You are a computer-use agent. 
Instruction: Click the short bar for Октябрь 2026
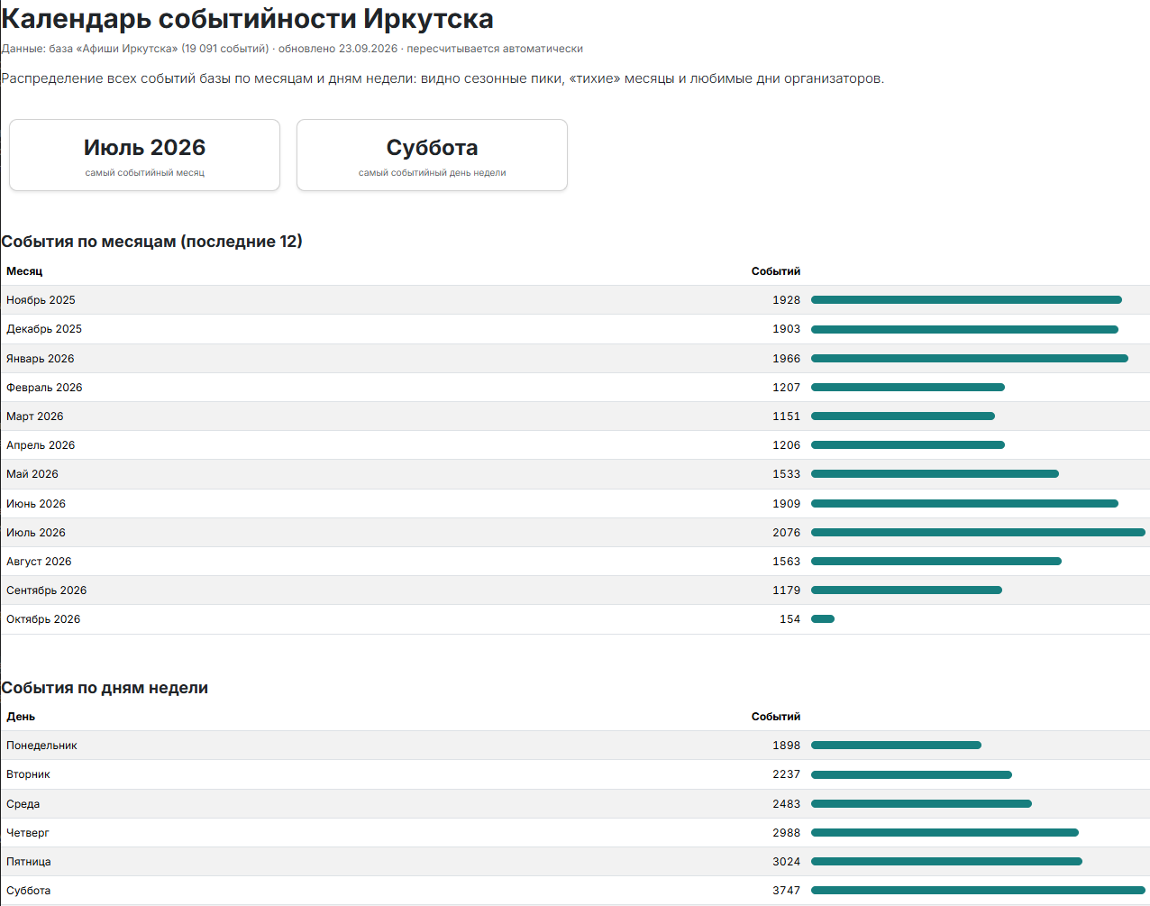pos(823,619)
